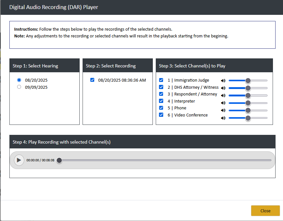The width and height of the screenshot is (283, 221).
Task: Uncheck channel 4 Interpreter
Action: click(161, 101)
